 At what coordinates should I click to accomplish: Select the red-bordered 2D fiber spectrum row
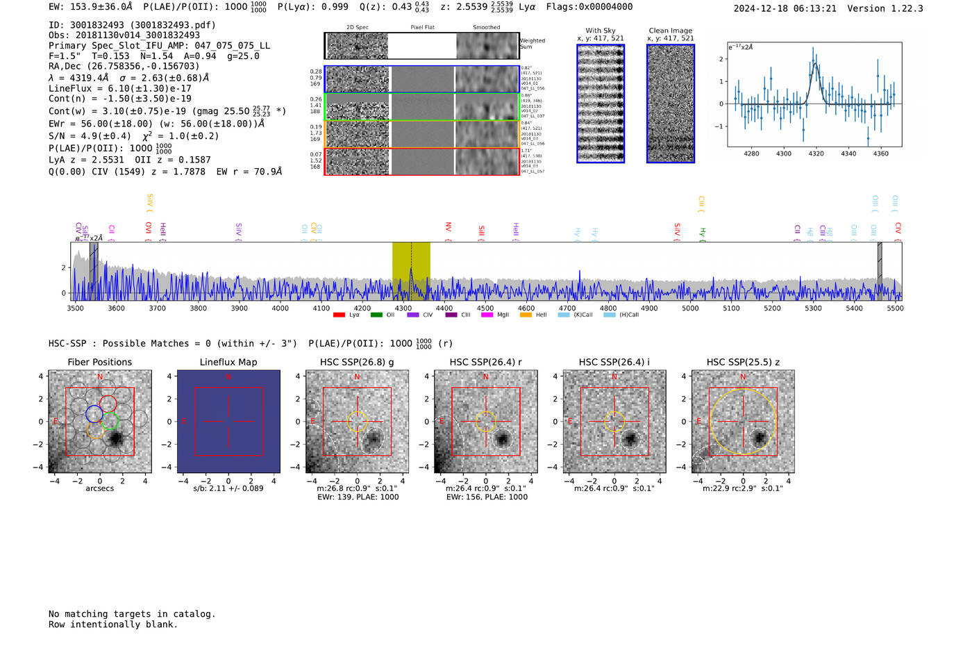pos(422,161)
